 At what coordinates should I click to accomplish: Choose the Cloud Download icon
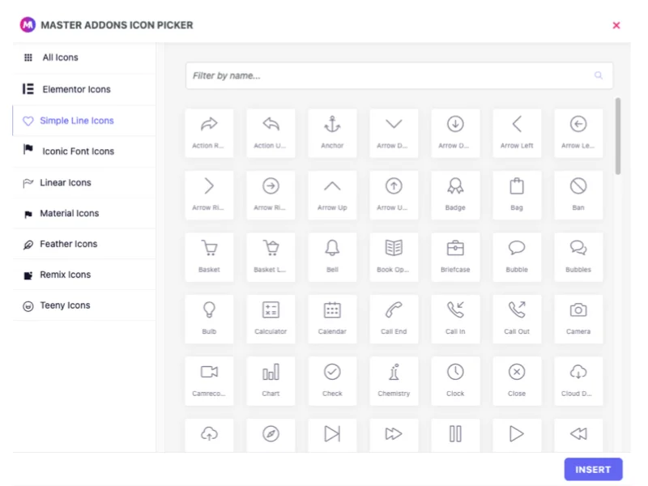pyautogui.click(x=578, y=381)
